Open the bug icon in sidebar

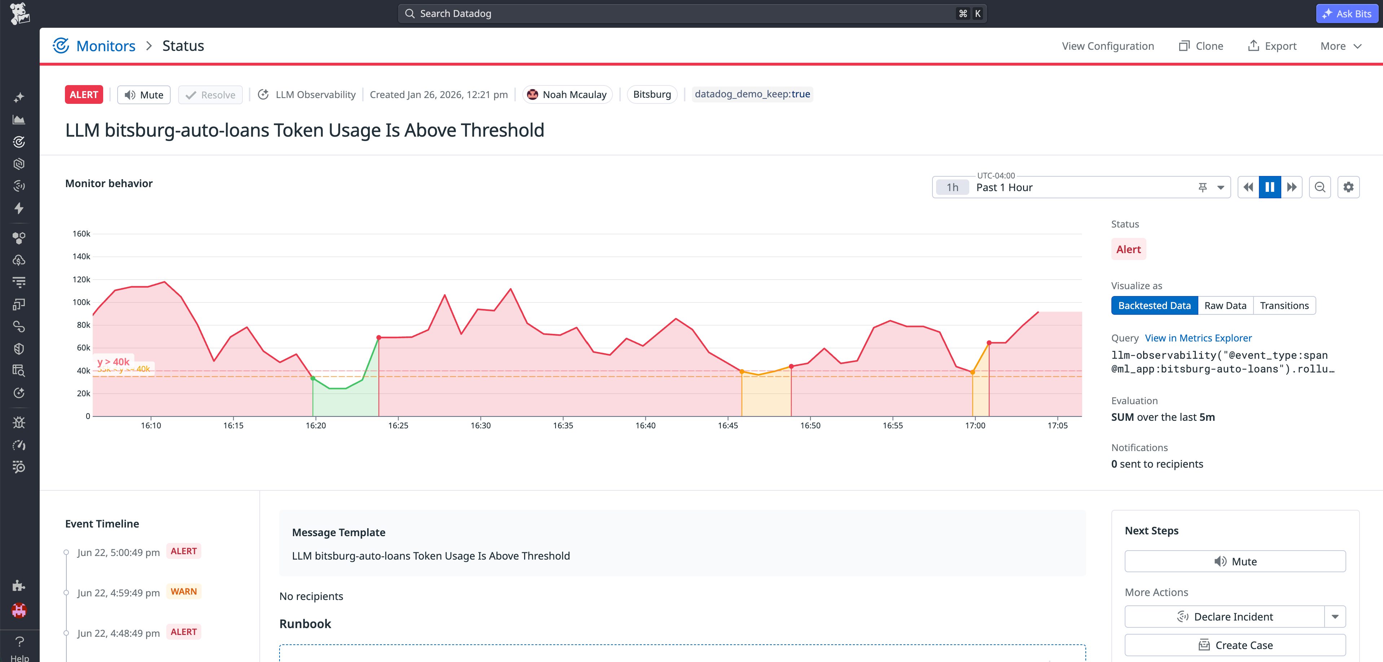click(x=19, y=423)
